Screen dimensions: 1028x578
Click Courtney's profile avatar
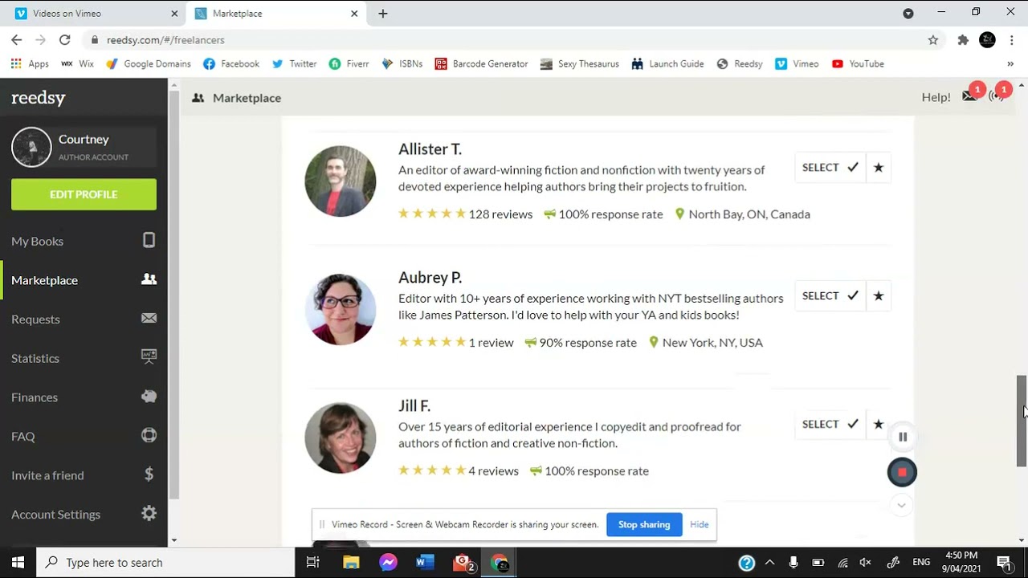[x=31, y=147]
